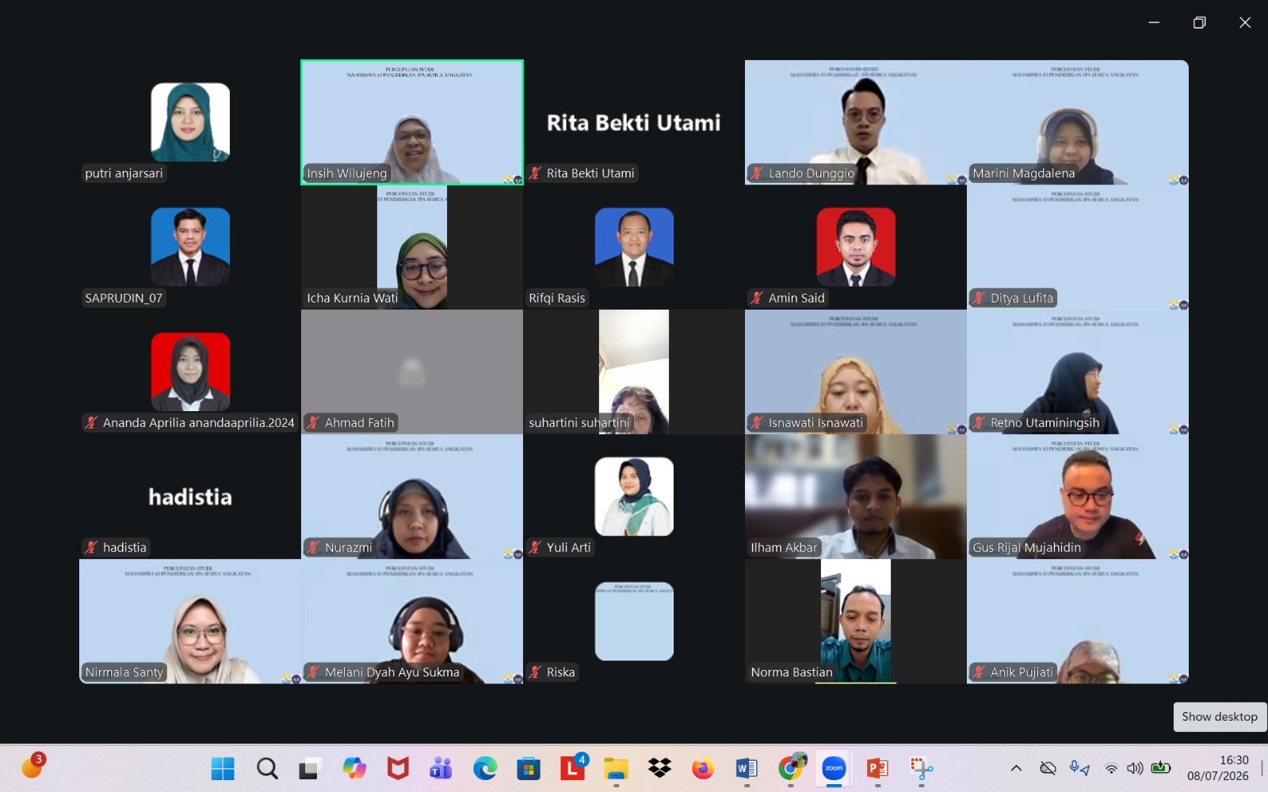
Task: Open clock and date calendar flyout
Action: click(x=1218, y=768)
